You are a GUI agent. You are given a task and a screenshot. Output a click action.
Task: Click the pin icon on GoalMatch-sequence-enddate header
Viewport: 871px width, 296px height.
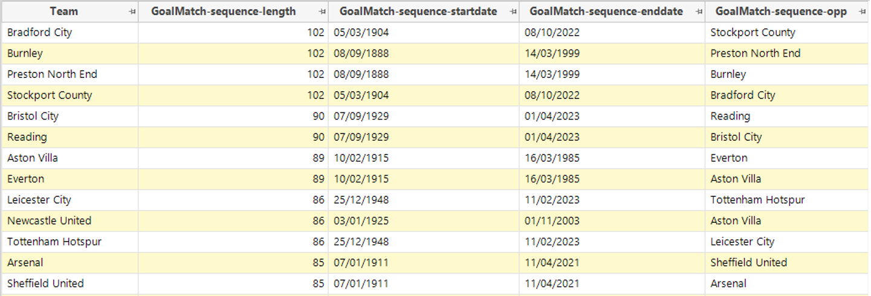699,11
